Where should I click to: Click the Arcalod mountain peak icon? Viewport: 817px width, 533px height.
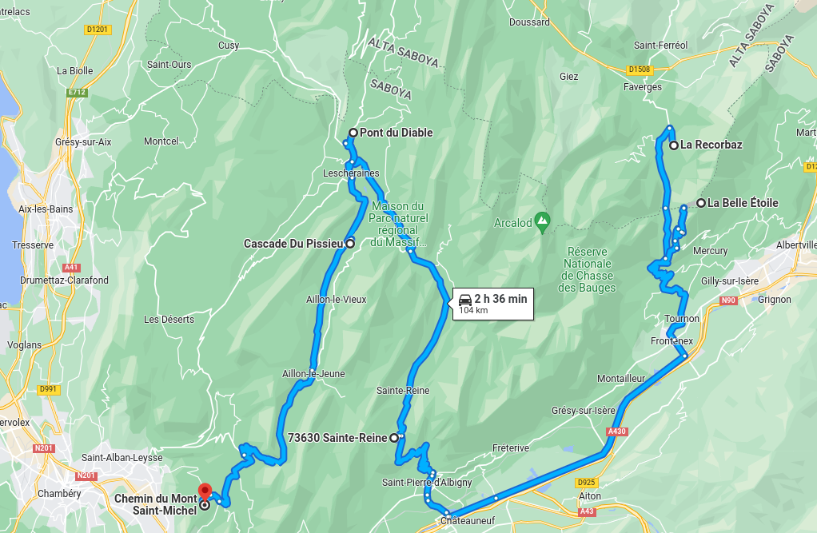(x=543, y=222)
